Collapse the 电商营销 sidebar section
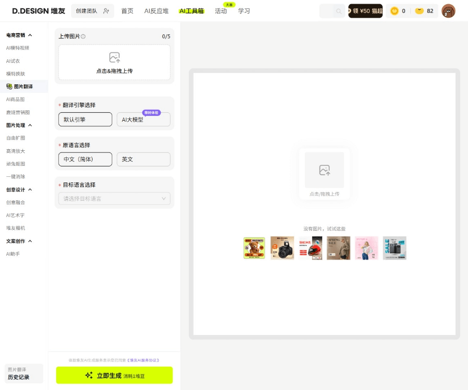 (30, 35)
